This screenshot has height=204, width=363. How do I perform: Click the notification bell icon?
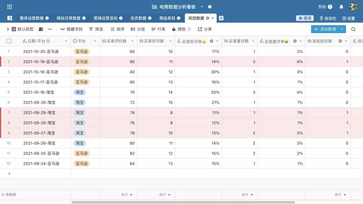(341, 6)
